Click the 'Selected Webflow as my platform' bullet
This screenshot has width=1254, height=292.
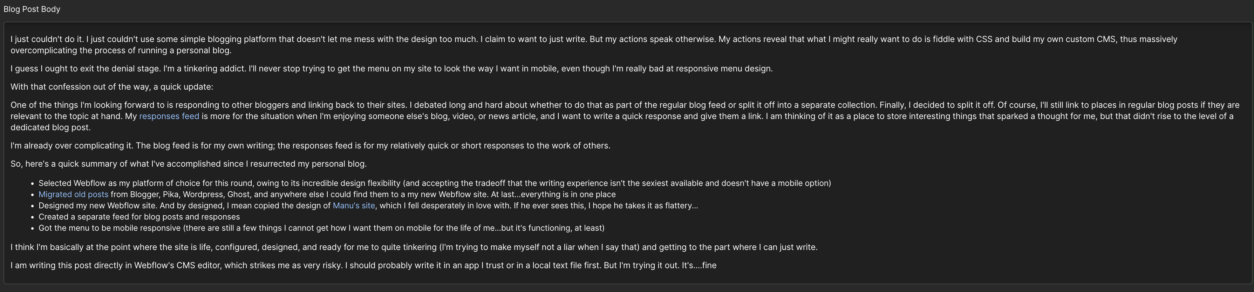pos(435,183)
